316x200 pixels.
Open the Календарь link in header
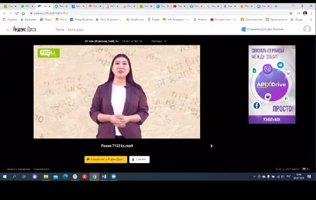point(76,30)
